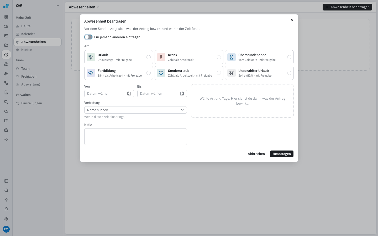
Task: Click the Beantragen submit button
Action: [x=282, y=154]
